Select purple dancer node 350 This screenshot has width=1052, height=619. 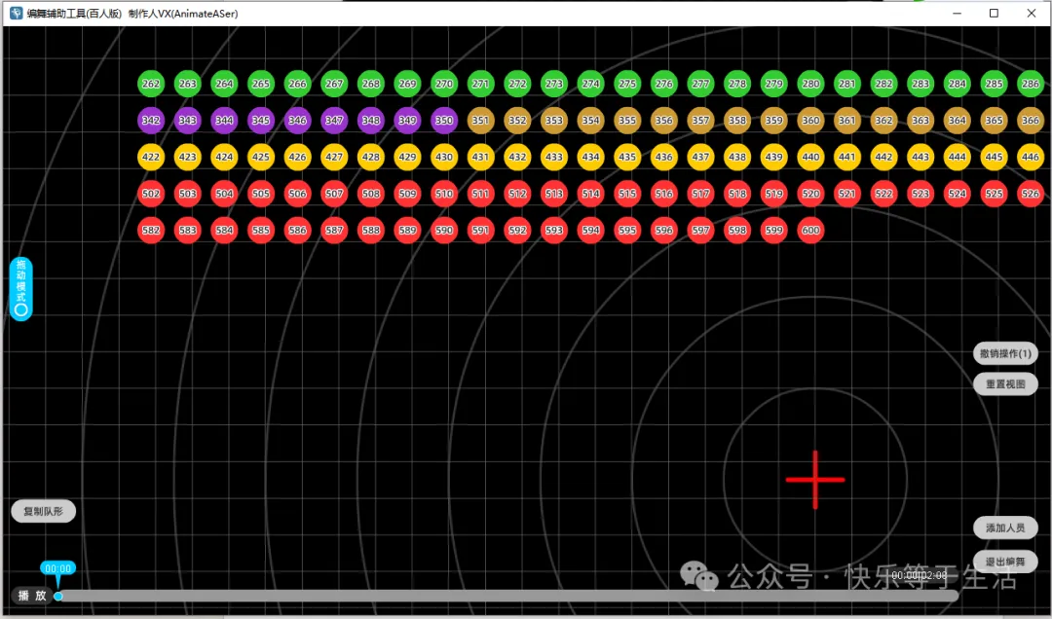click(x=444, y=121)
